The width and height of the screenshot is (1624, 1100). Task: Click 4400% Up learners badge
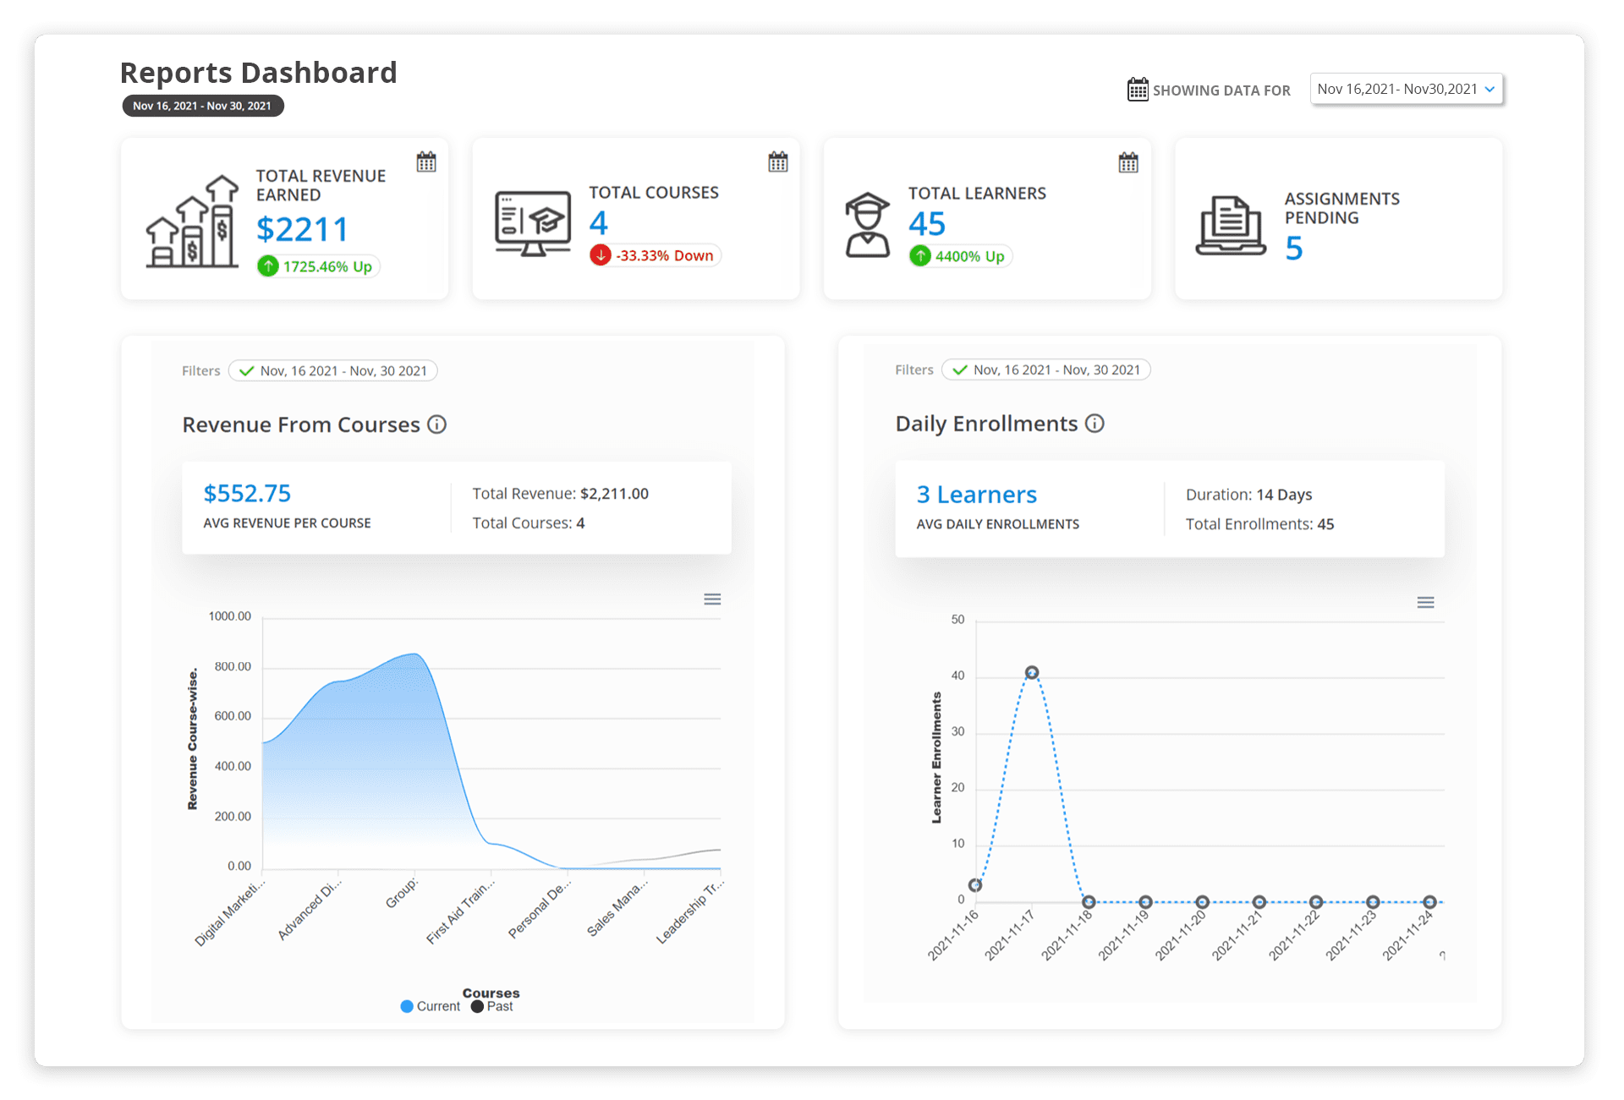point(960,256)
